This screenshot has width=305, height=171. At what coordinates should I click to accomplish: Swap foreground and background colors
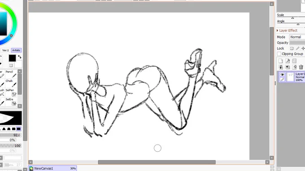(x=20, y=57)
